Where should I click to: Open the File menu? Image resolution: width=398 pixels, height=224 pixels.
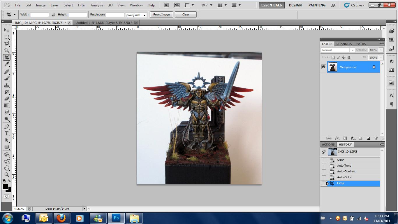(18, 5)
